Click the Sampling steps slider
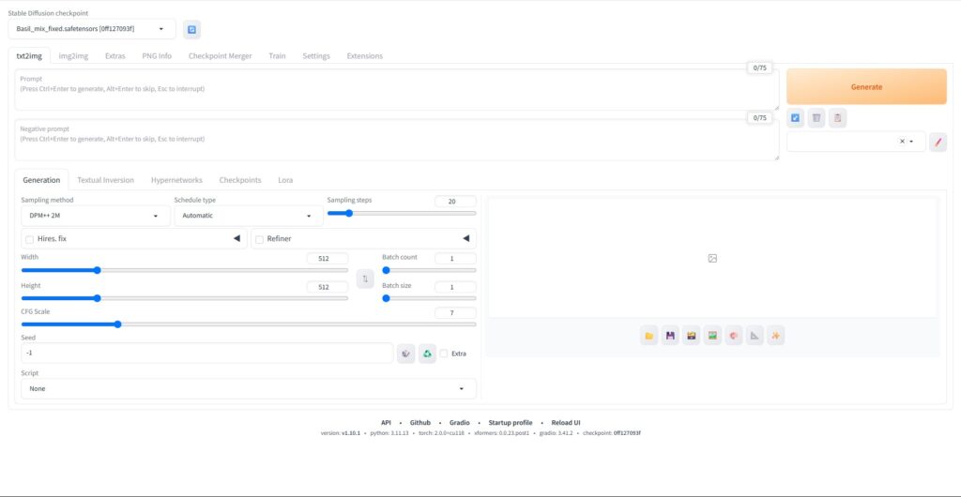 [402, 213]
